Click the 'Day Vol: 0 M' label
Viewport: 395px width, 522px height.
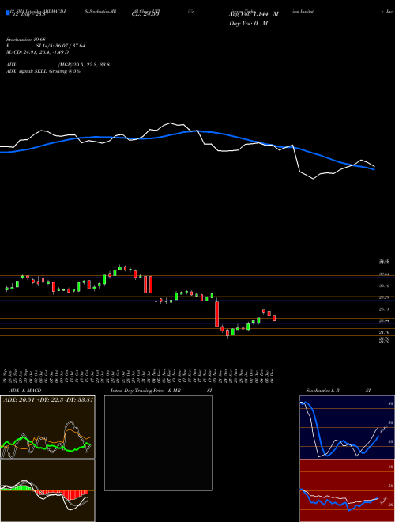(248, 24)
